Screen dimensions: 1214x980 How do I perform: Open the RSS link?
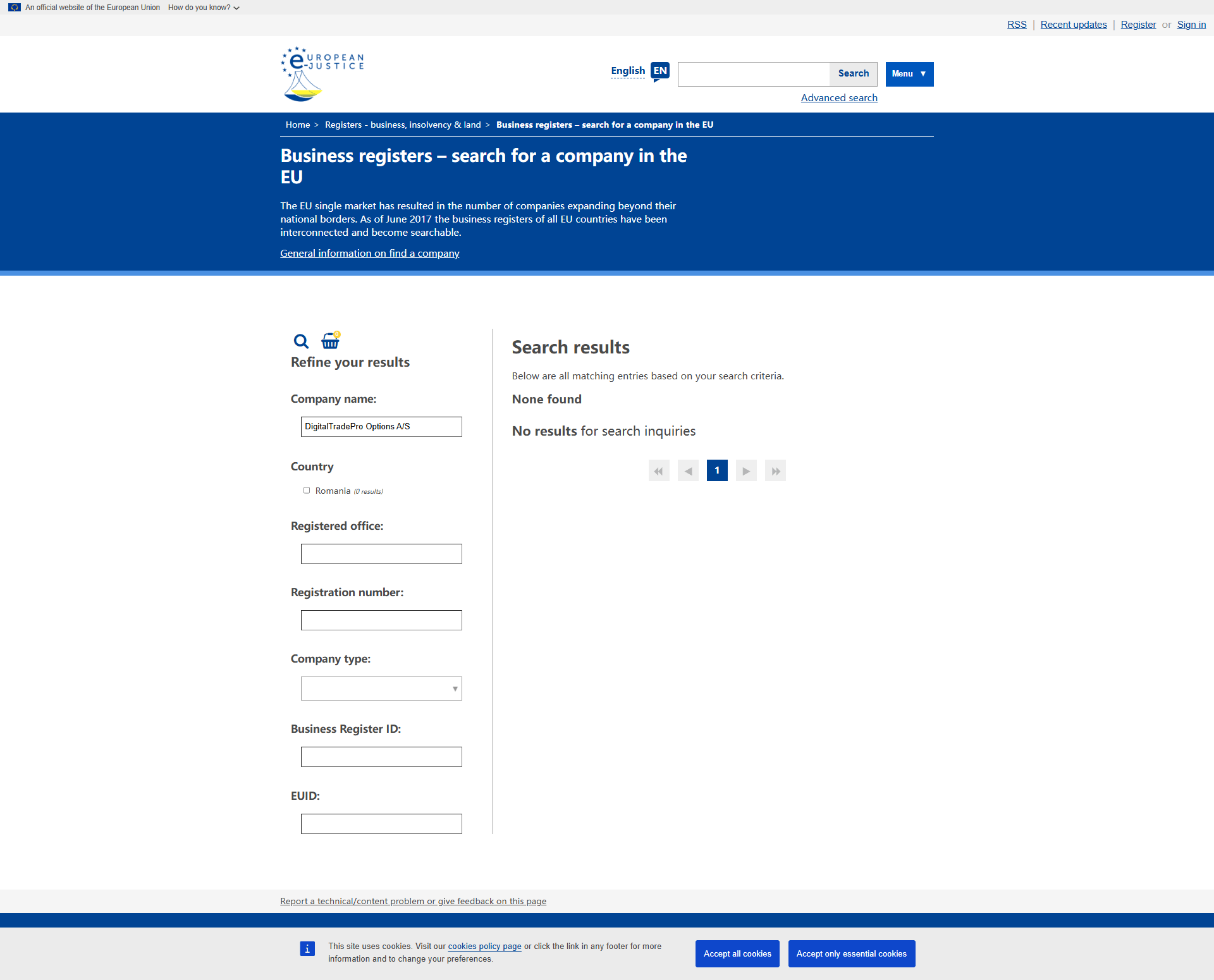pyautogui.click(x=1017, y=25)
